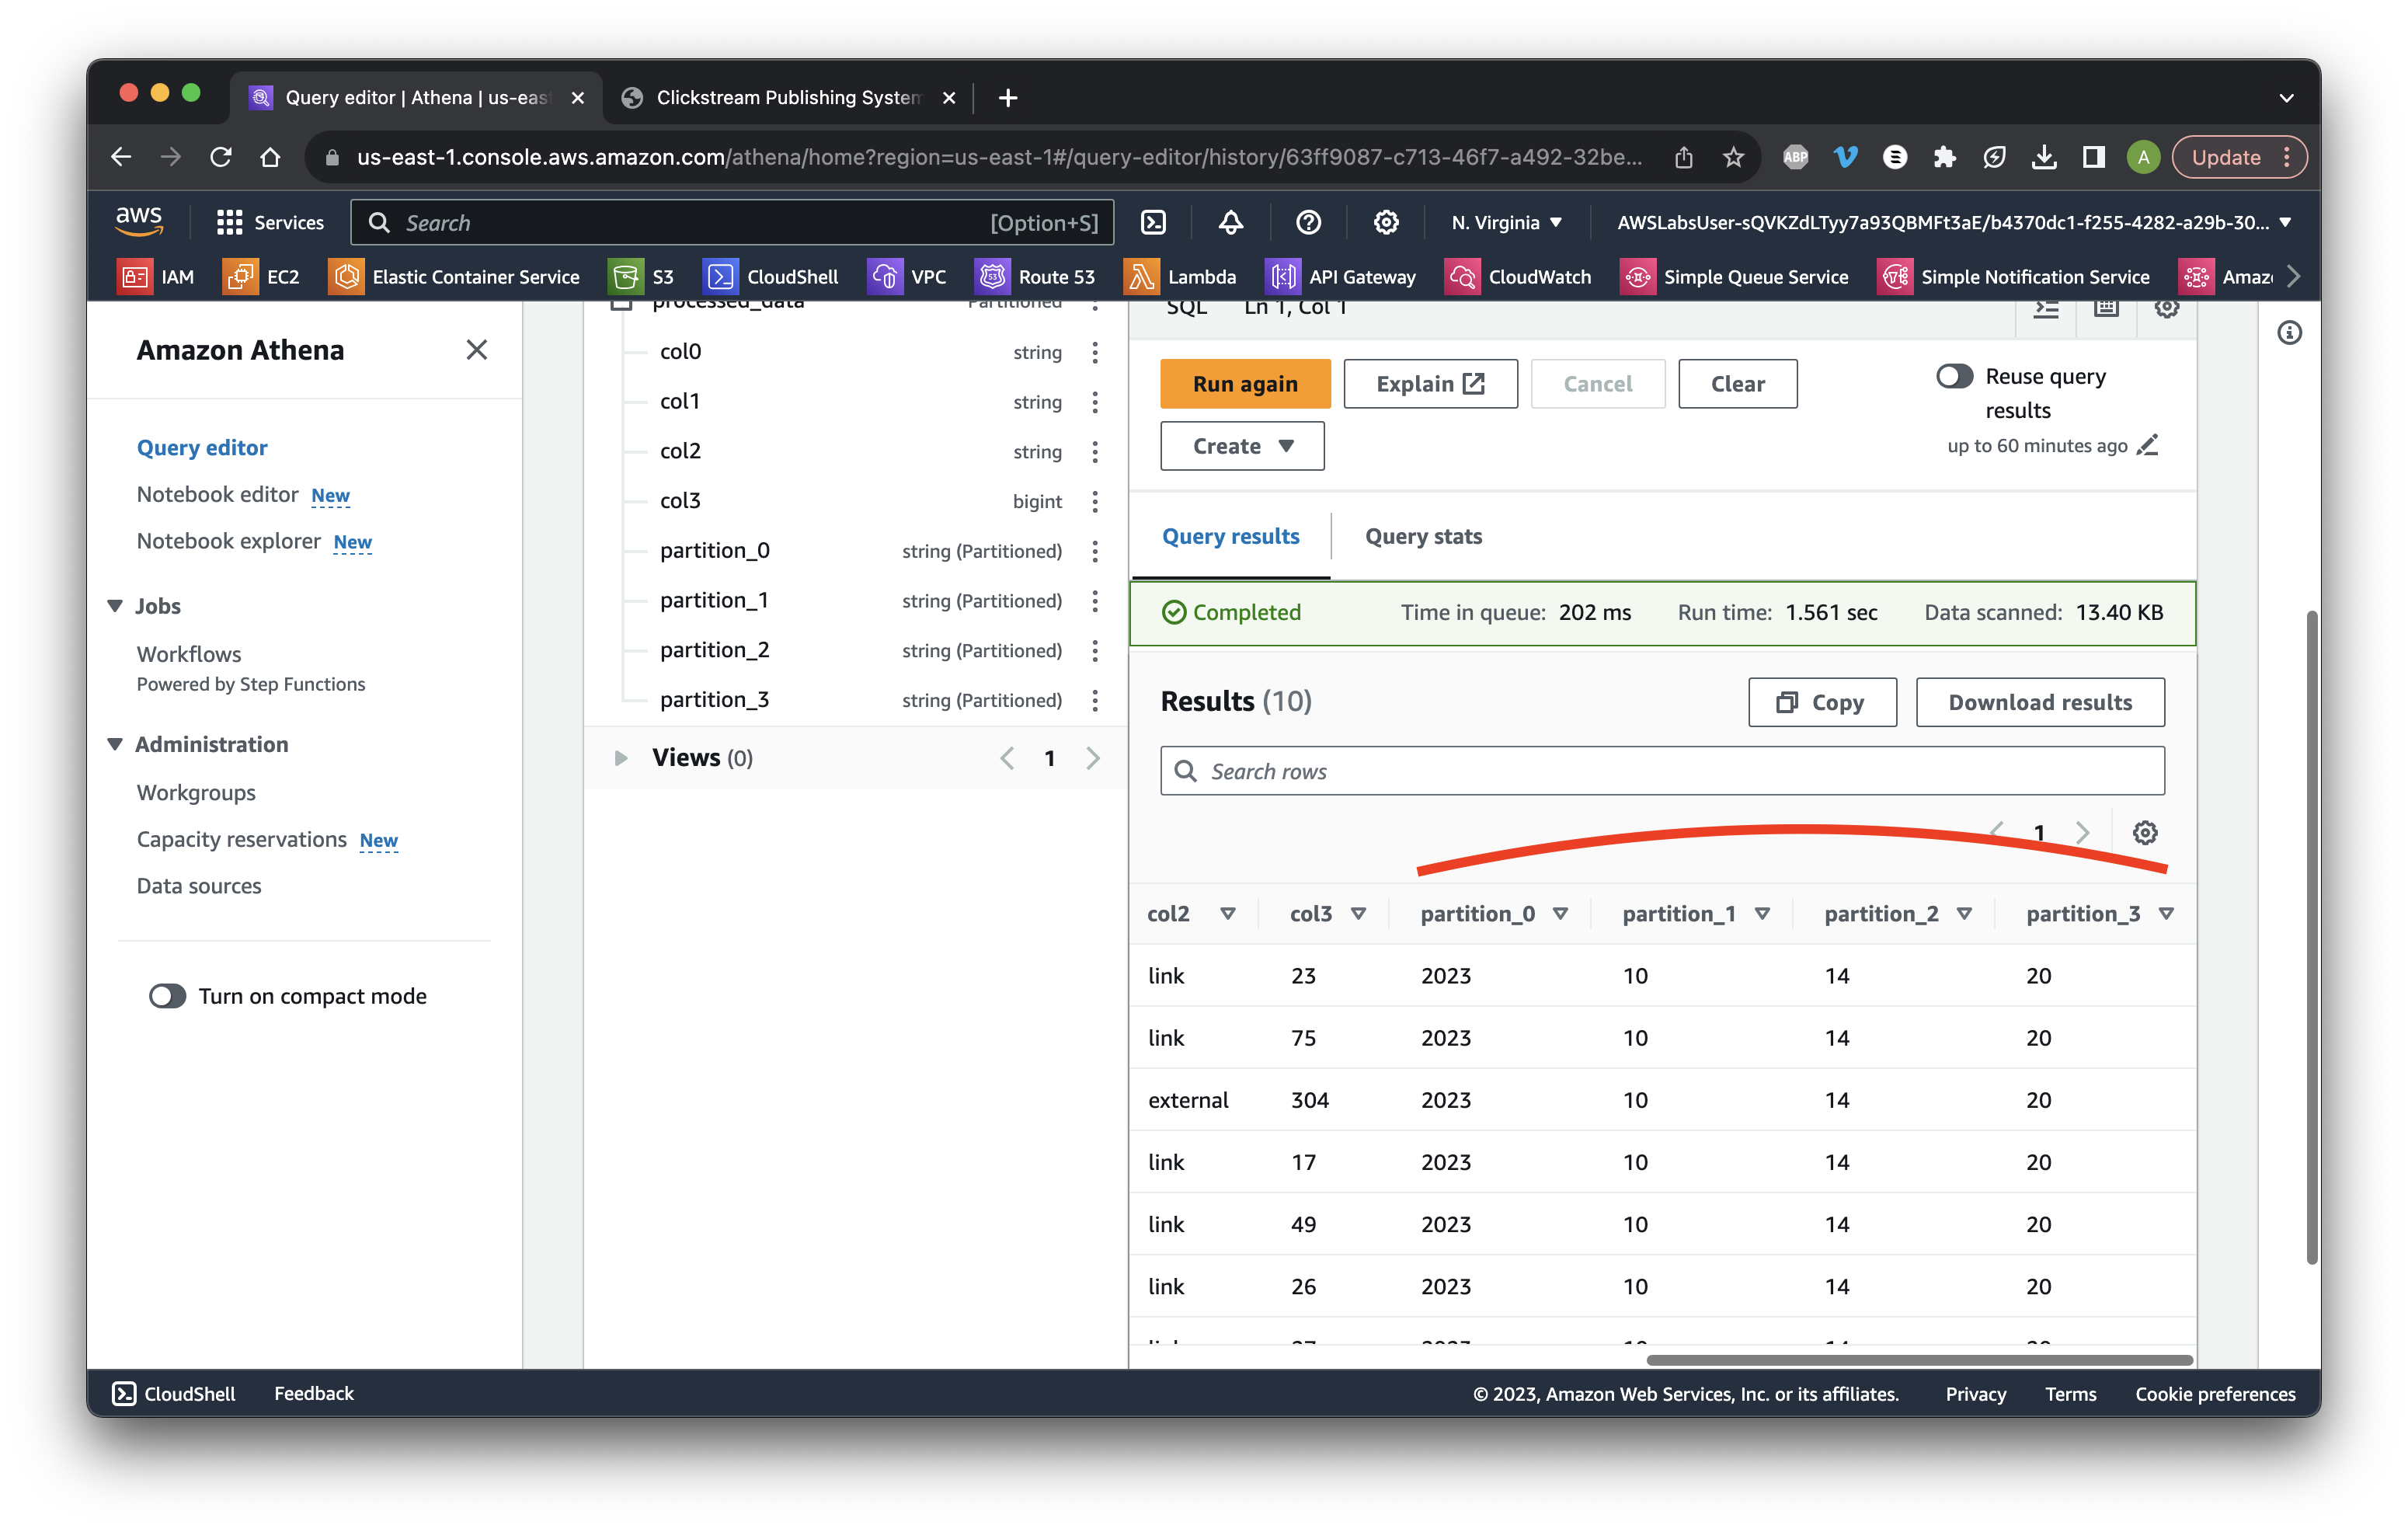Open col3 column options menu

click(x=1095, y=501)
